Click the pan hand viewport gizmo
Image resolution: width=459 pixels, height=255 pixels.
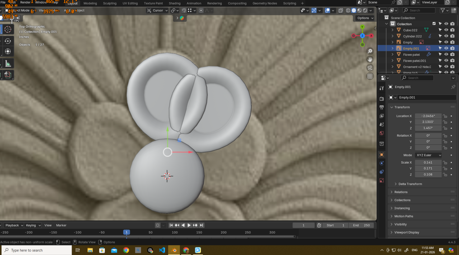(x=370, y=60)
